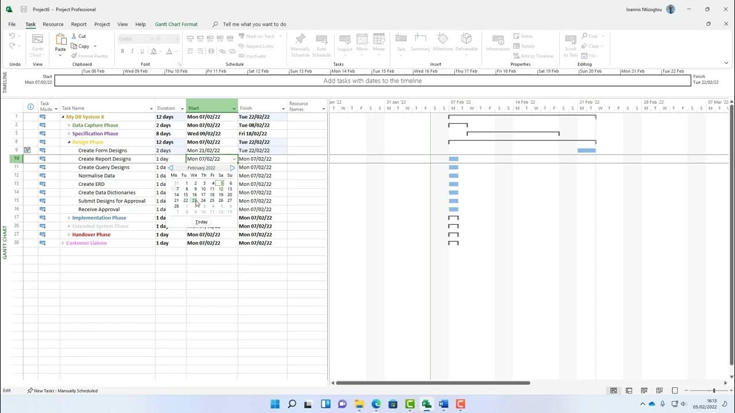Viewport: 735px width, 413px height.
Task: Switch to the Resource tab
Action: (x=53, y=24)
